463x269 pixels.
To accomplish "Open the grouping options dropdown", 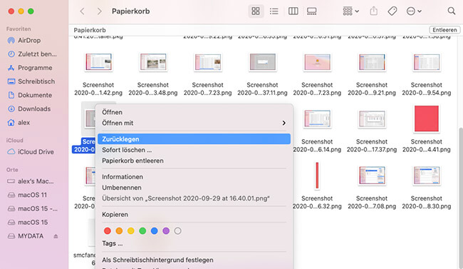I will (x=350, y=11).
